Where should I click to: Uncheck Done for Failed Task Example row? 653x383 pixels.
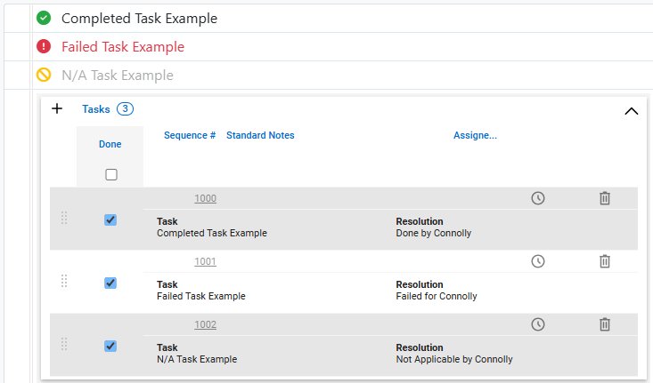[x=110, y=283]
